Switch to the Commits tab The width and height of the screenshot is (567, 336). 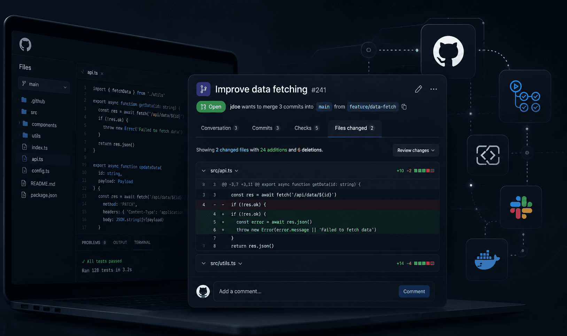[x=266, y=128]
